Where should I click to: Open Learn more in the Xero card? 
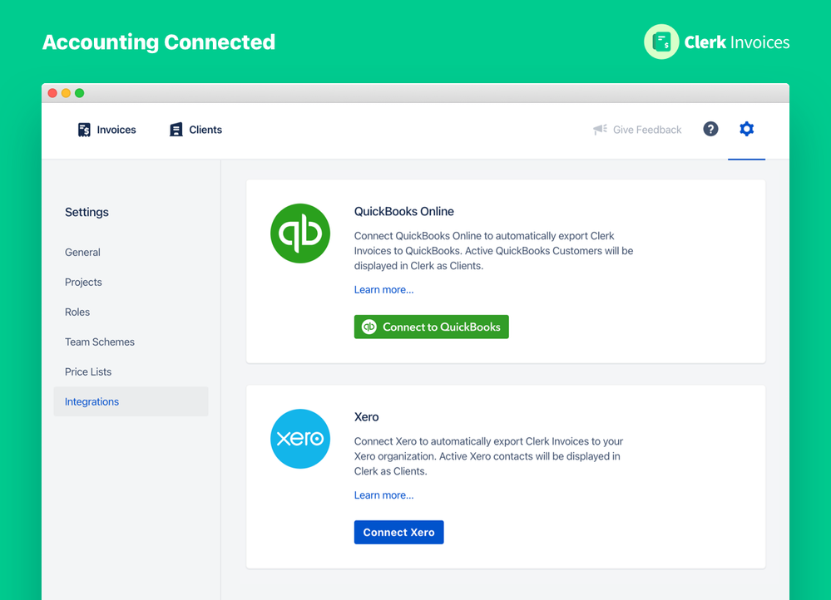[383, 494]
